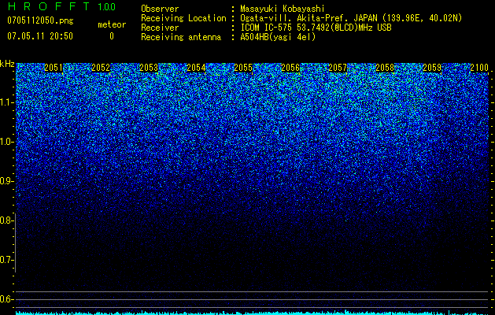This screenshot has height=315, width=495.
Task: Click the 2059 time marker
Action: (x=432, y=68)
